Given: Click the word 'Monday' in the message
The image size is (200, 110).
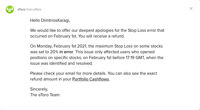Looking at the screenshot, I should click(x=45, y=46).
